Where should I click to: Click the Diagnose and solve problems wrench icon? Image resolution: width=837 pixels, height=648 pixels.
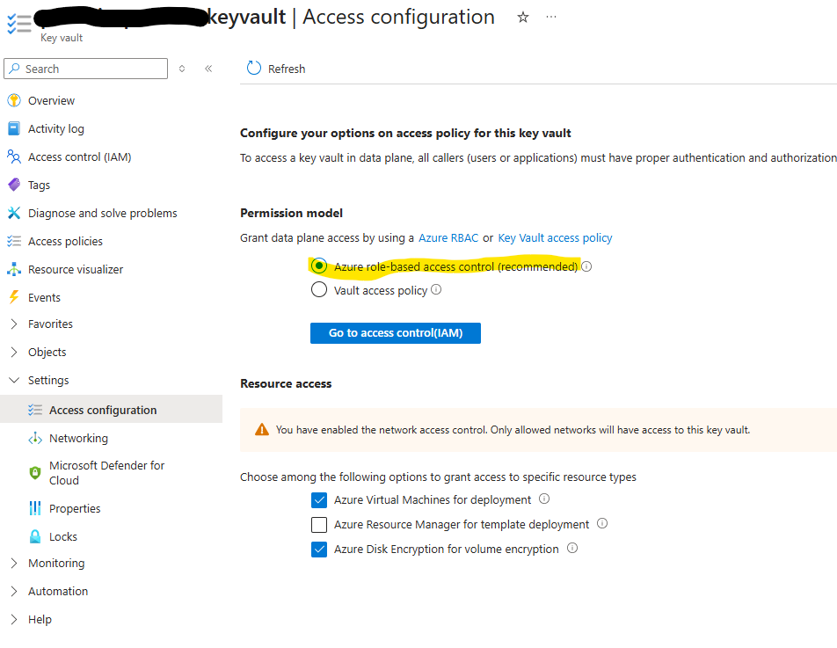coord(14,213)
